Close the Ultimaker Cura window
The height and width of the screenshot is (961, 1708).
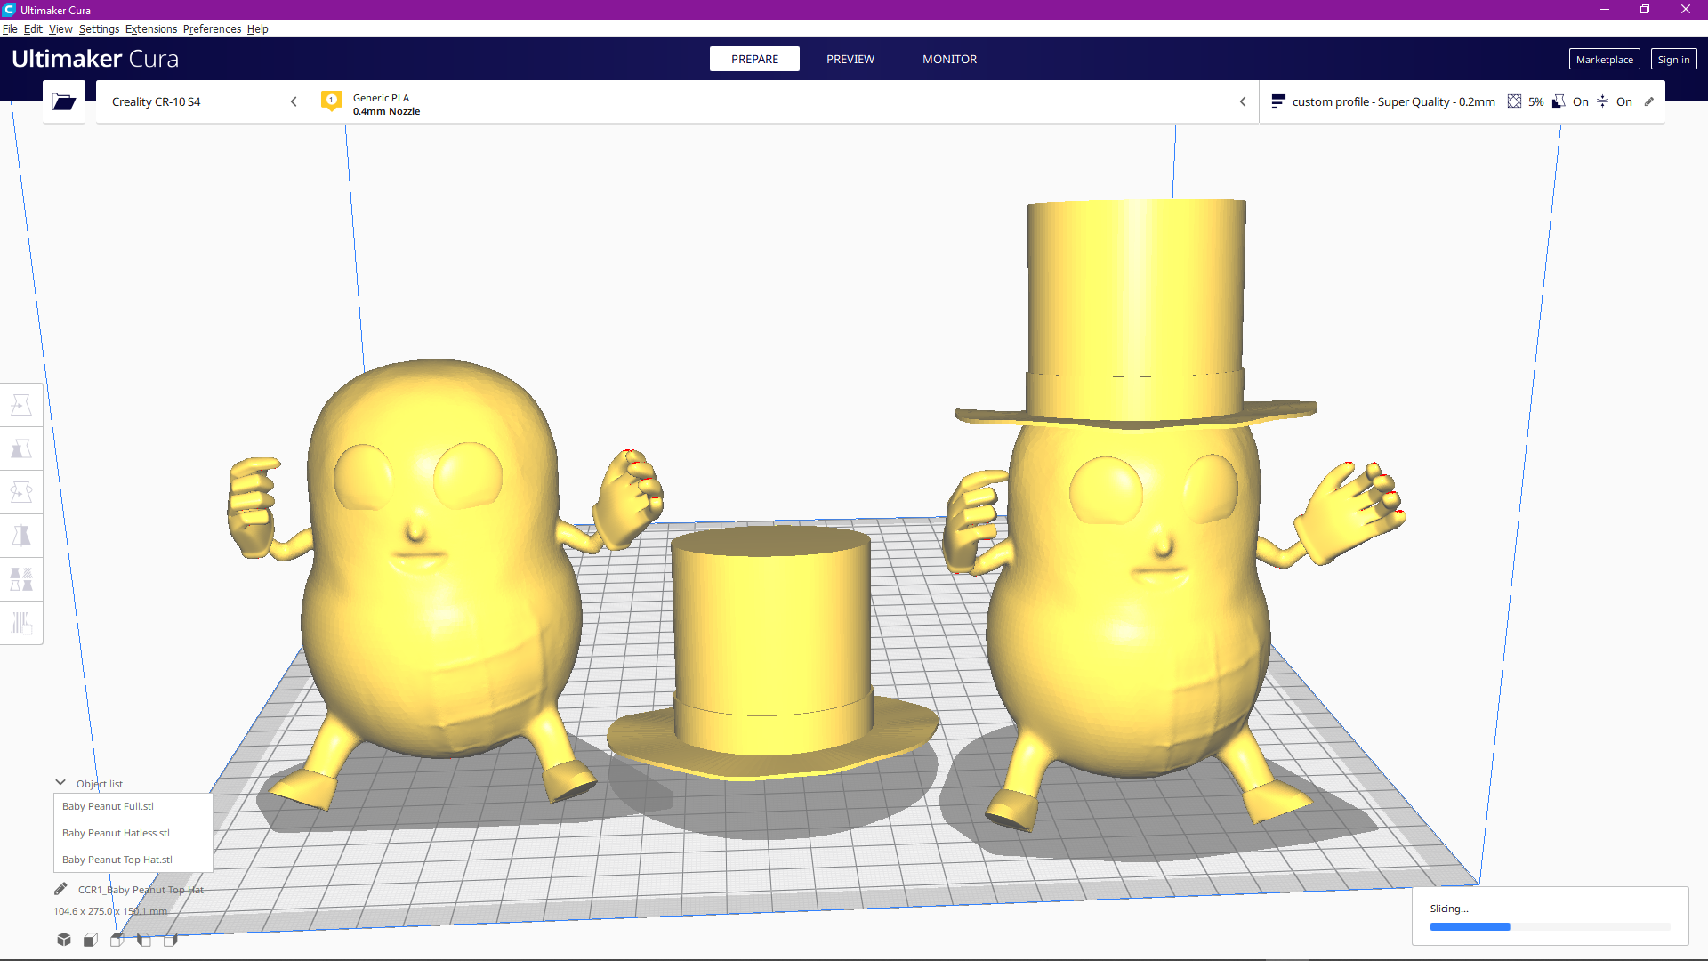[1686, 10]
